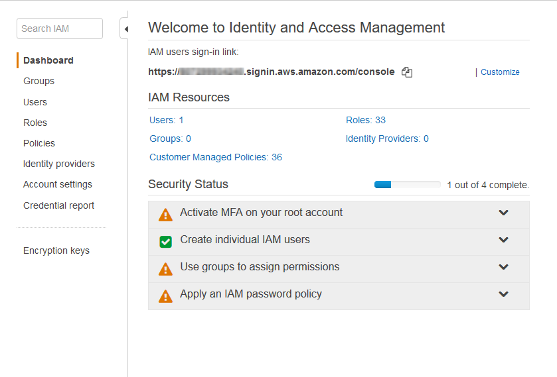
Task: Open the Roles: 33 resource link
Action: 365,120
